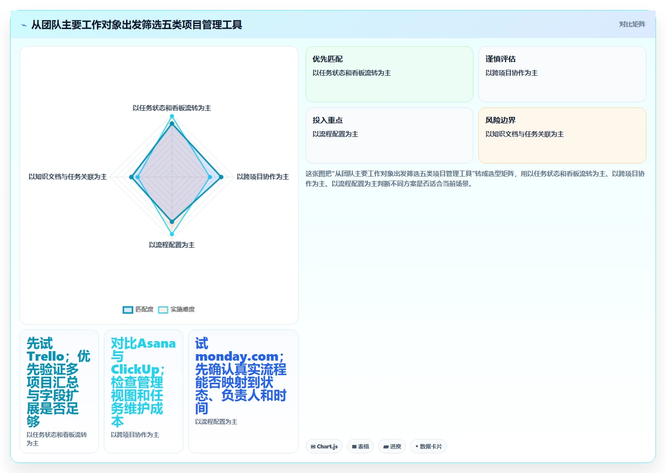Click the 表格 tag chip
The width and height of the screenshot is (666, 473).
tap(360, 446)
